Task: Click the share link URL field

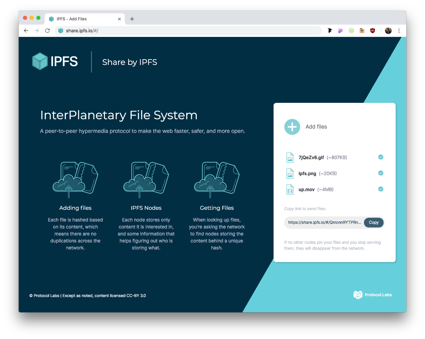Action: coord(324,222)
